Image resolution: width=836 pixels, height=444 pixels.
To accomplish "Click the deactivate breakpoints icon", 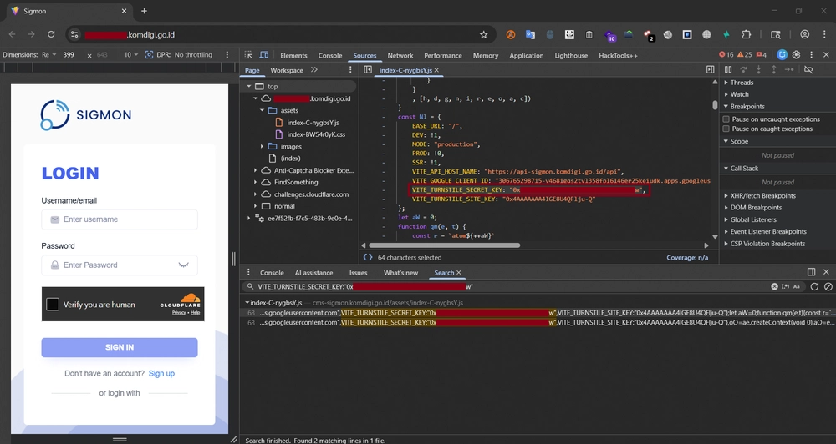I will (808, 70).
